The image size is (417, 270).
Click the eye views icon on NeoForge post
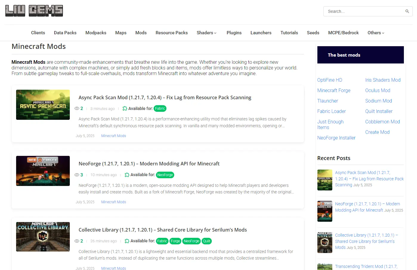pos(77,175)
